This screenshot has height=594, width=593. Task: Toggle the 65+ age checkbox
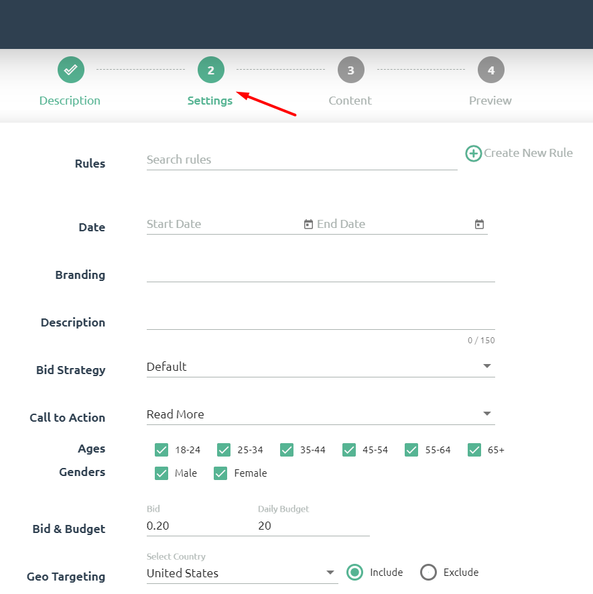[474, 450]
